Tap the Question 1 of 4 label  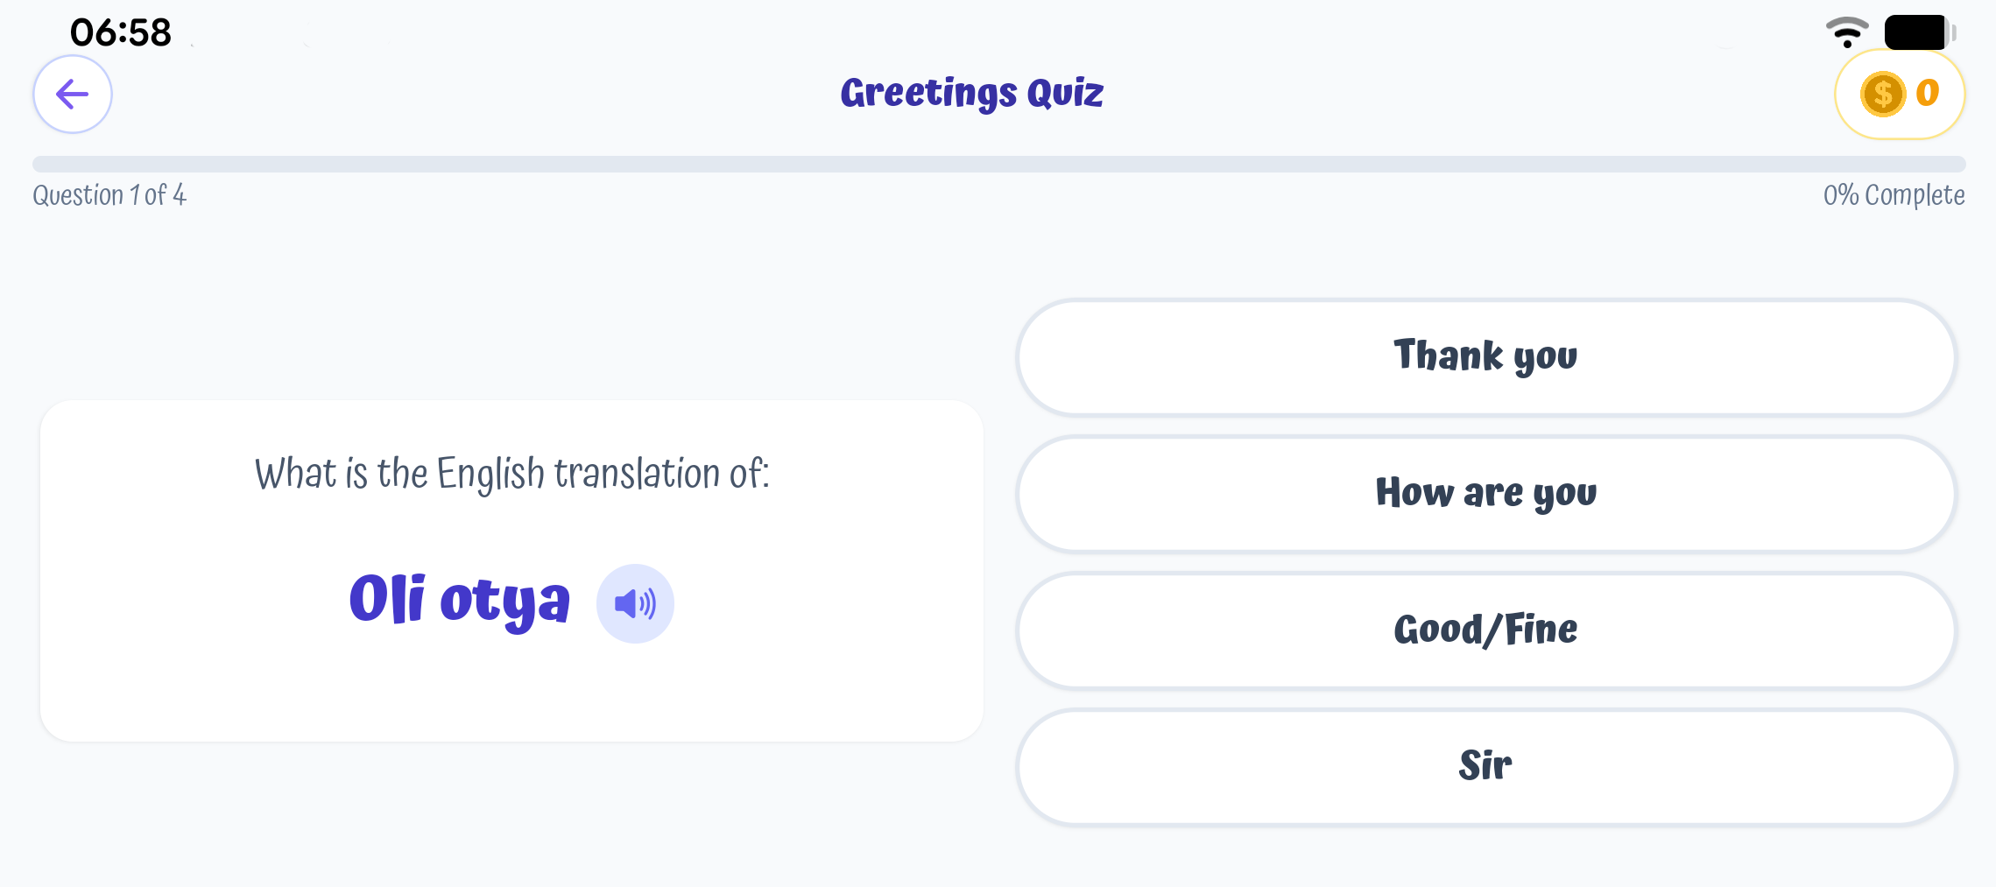point(110,195)
